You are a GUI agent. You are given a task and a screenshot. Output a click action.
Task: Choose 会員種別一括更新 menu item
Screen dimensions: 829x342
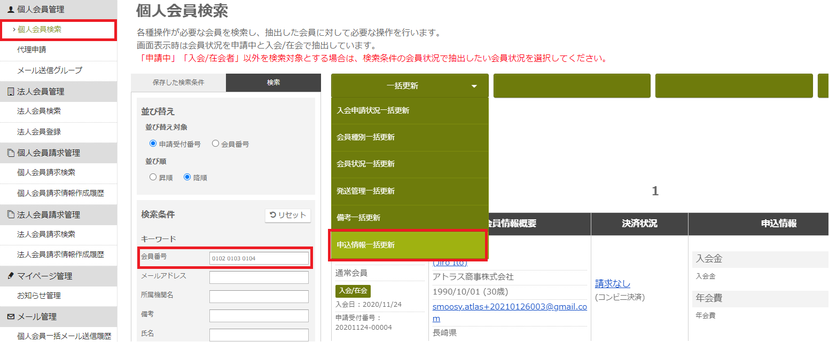click(x=410, y=138)
